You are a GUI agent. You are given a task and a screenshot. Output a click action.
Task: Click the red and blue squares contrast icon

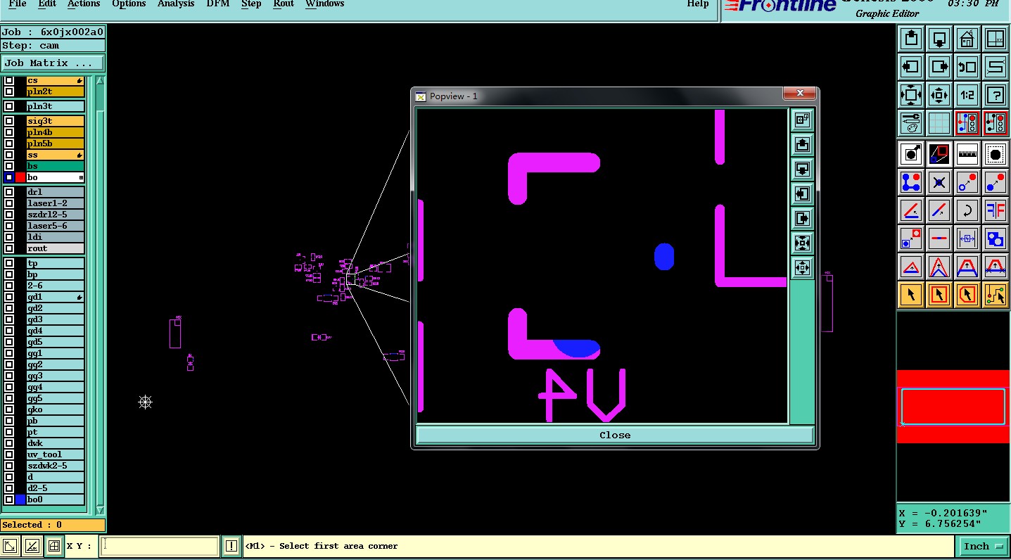click(939, 153)
